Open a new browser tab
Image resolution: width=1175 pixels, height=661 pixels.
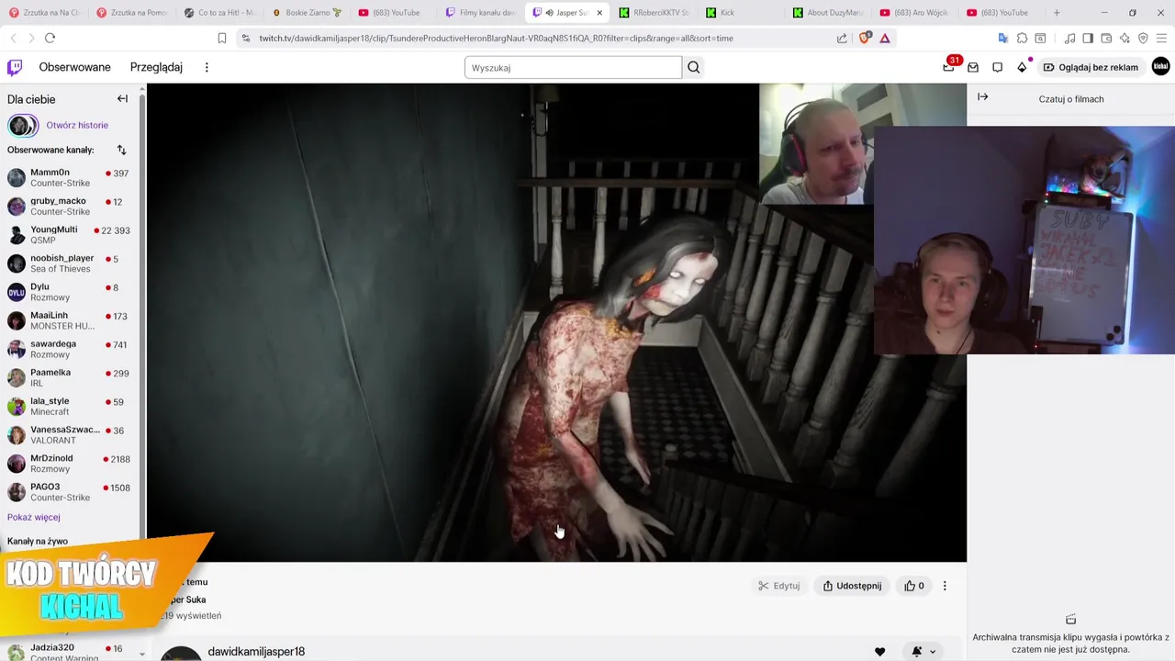click(x=1057, y=13)
